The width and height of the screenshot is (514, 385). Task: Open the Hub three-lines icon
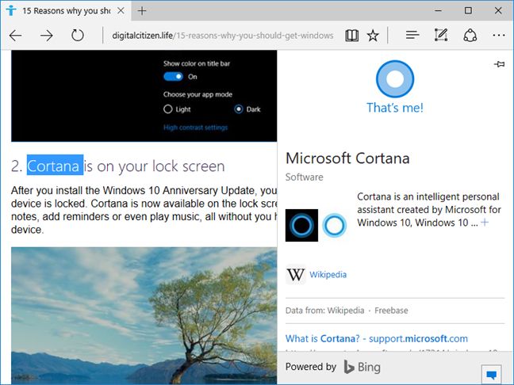[x=412, y=35]
